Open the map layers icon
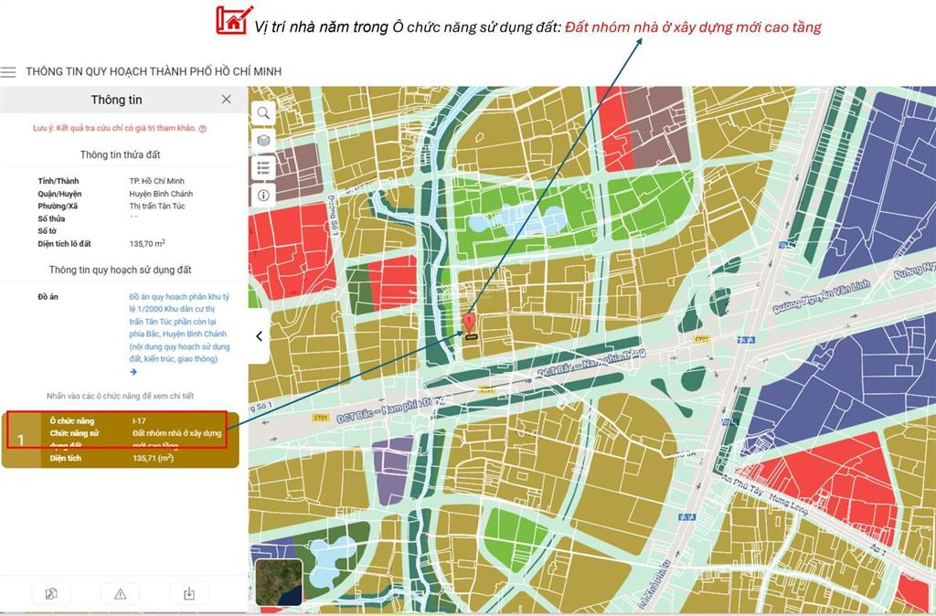Image resolution: width=936 pixels, height=616 pixels. click(x=263, y=140)
